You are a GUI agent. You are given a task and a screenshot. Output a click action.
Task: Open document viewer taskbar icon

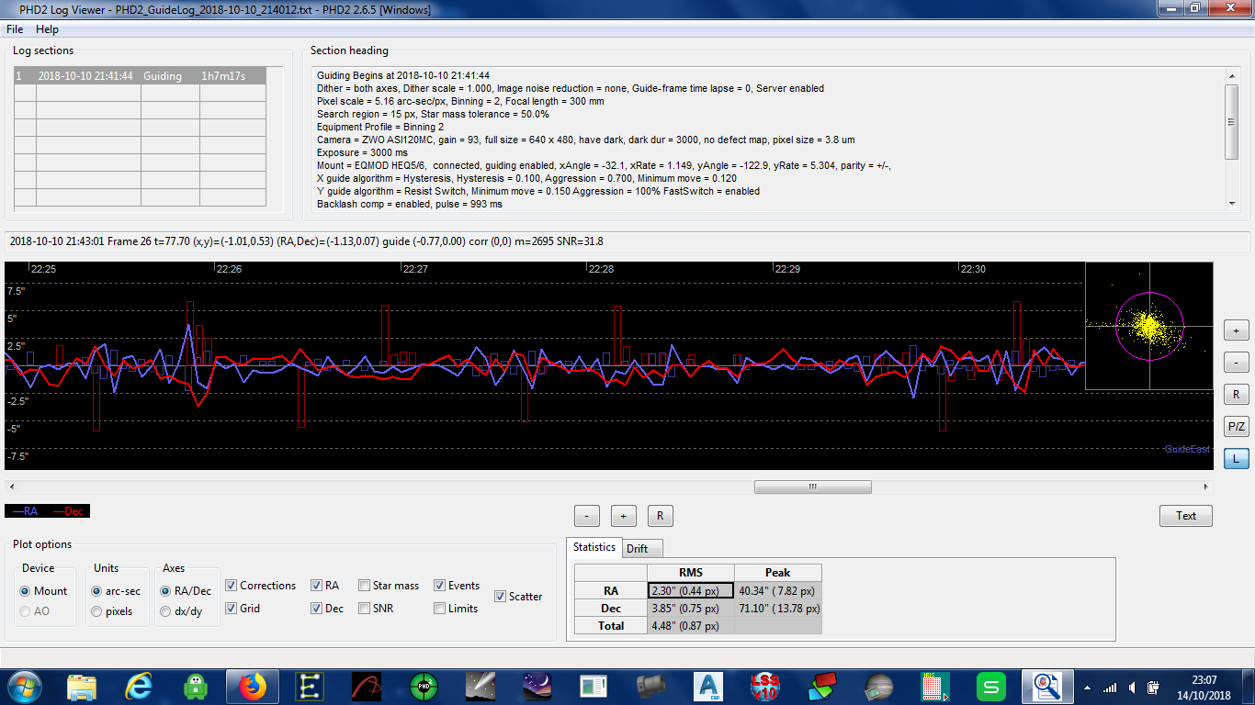(x=594, y=687)
